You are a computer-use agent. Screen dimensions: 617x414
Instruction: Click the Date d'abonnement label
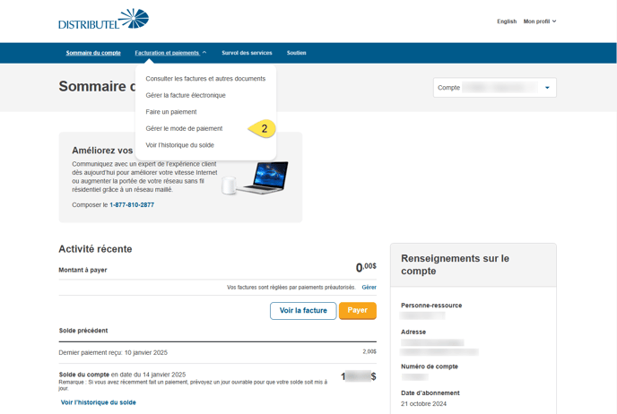(430, 392)
